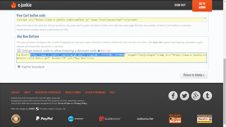
Task: Open Affiliate Programs footer link
Action: [95, 92]
